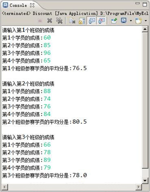150x192 pixels.
Task: Remove the launch with single X icon
Action: point(50,21)
